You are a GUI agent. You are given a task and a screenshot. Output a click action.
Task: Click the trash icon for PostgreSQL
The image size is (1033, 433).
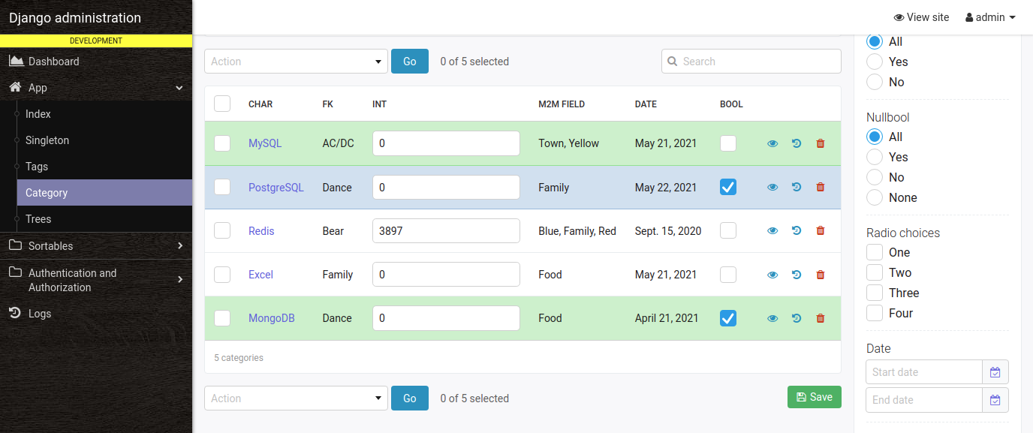820,187
